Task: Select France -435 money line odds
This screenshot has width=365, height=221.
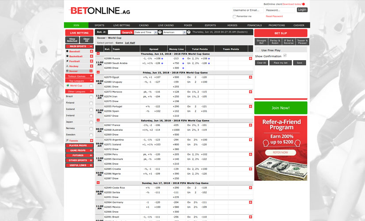Action: (176, 125)
